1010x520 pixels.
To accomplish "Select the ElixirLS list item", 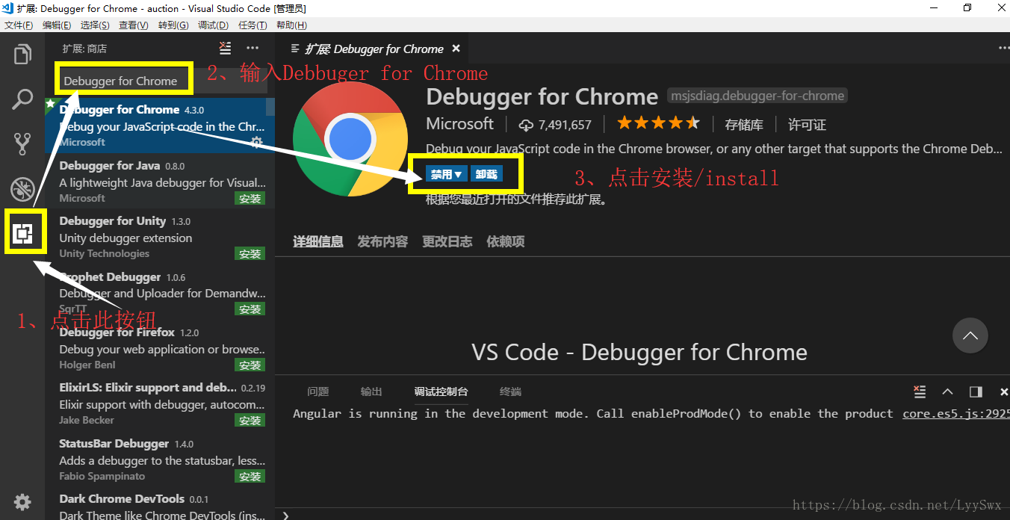I will point(160,403).
